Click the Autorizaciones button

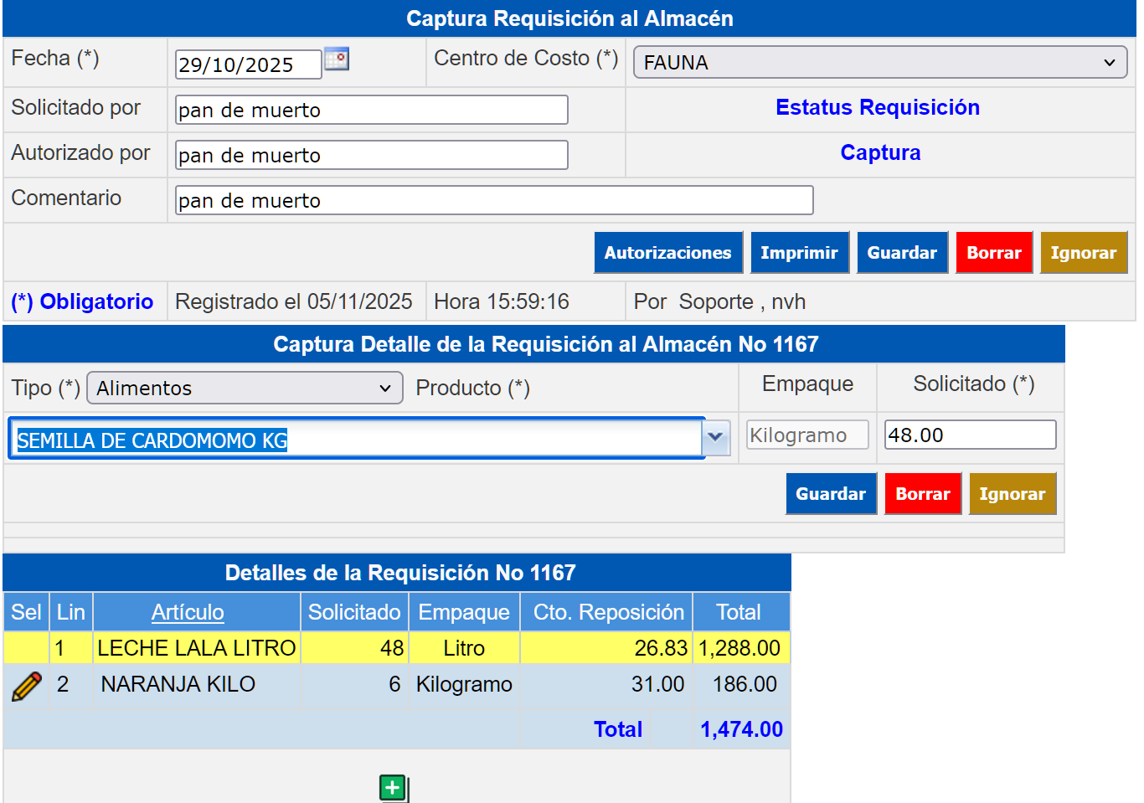click(667, 253)
